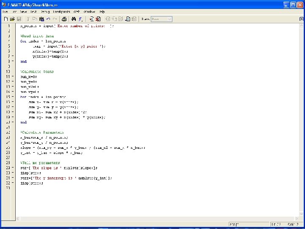The height and width of the screenshot is (229, 305).
Task: Click the '%Calculate Parameters' comment
Action: point(42,132)
